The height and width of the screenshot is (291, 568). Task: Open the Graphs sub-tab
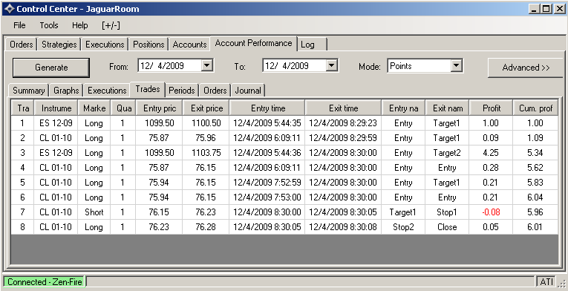pos(66,91)
